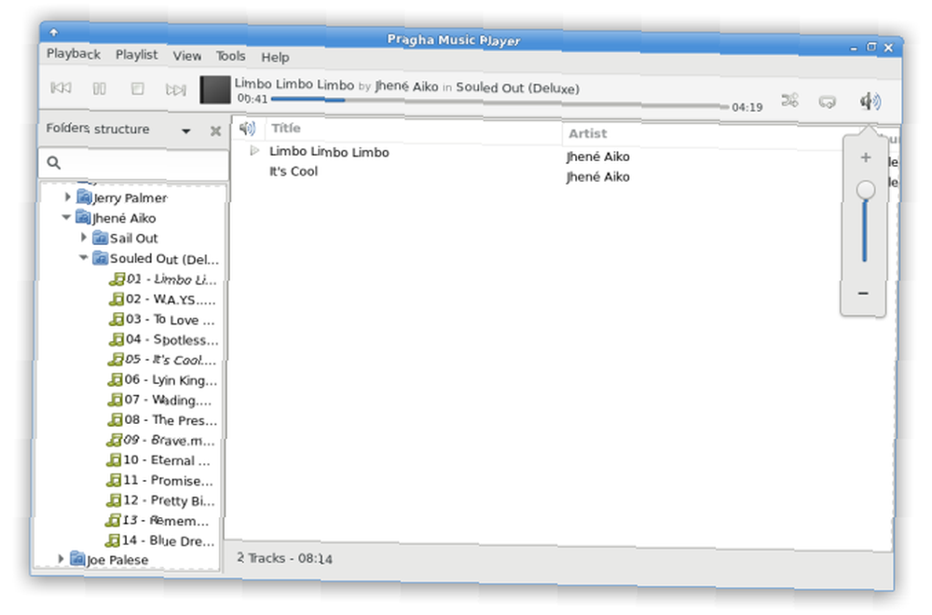Expand the Sail Out folder
This screenshot has width=932, height=615.
tap(84, 237)
